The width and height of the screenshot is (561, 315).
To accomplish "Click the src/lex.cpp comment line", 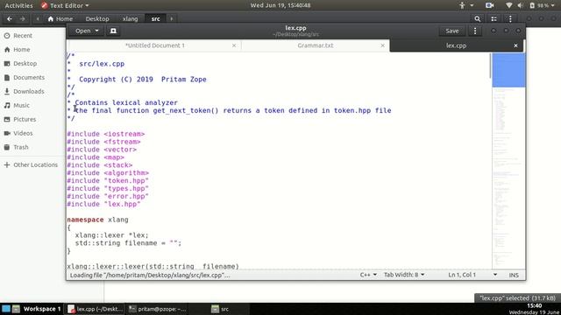I will [102, 64].
